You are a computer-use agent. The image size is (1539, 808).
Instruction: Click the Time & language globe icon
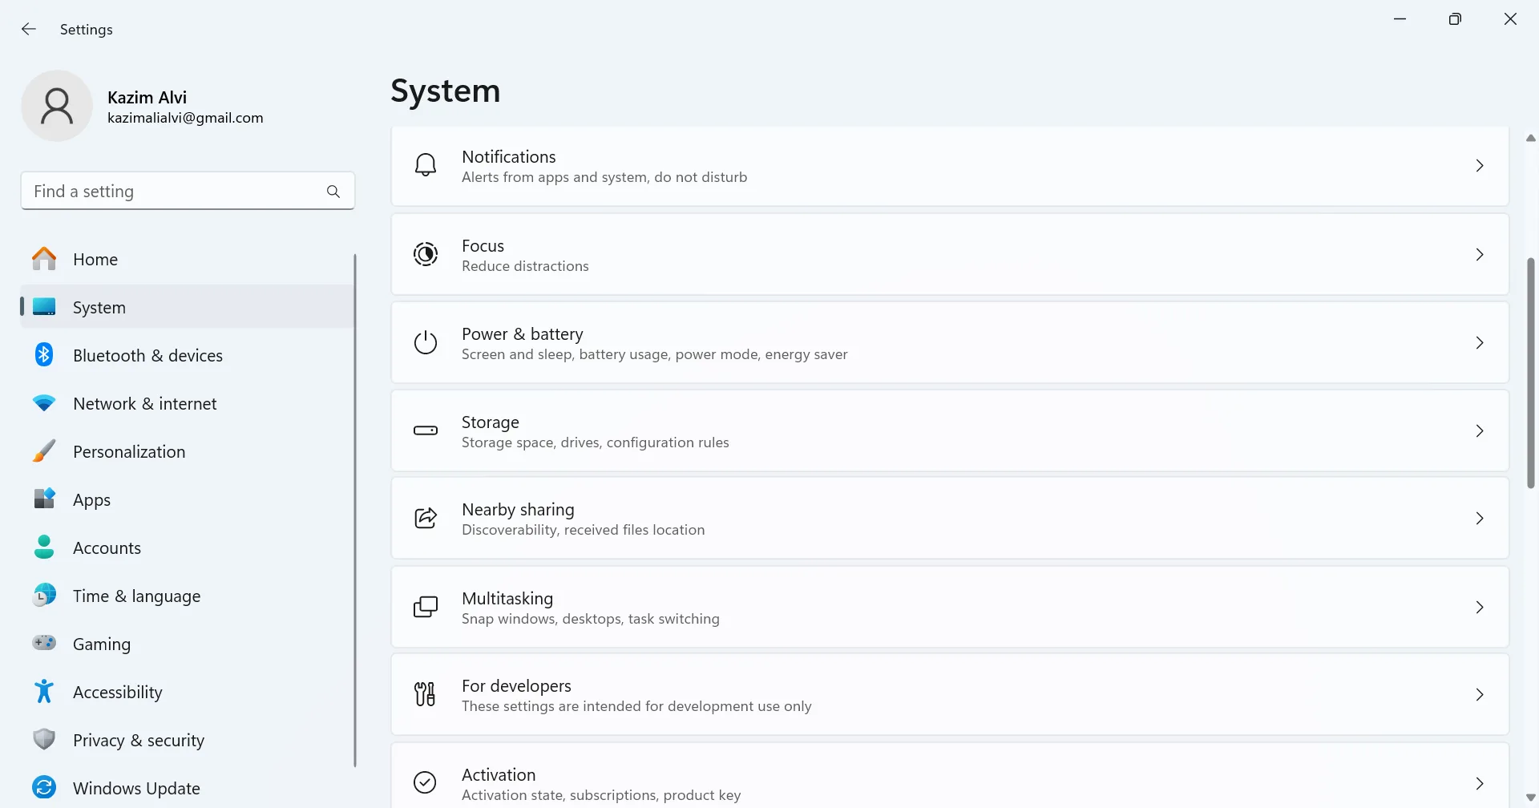pyautogui.click(x=44, y=596)
